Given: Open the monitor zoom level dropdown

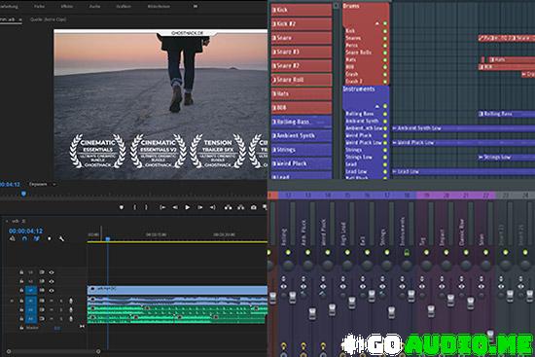Looking at the screenshot, I should [x=42, y=184].
